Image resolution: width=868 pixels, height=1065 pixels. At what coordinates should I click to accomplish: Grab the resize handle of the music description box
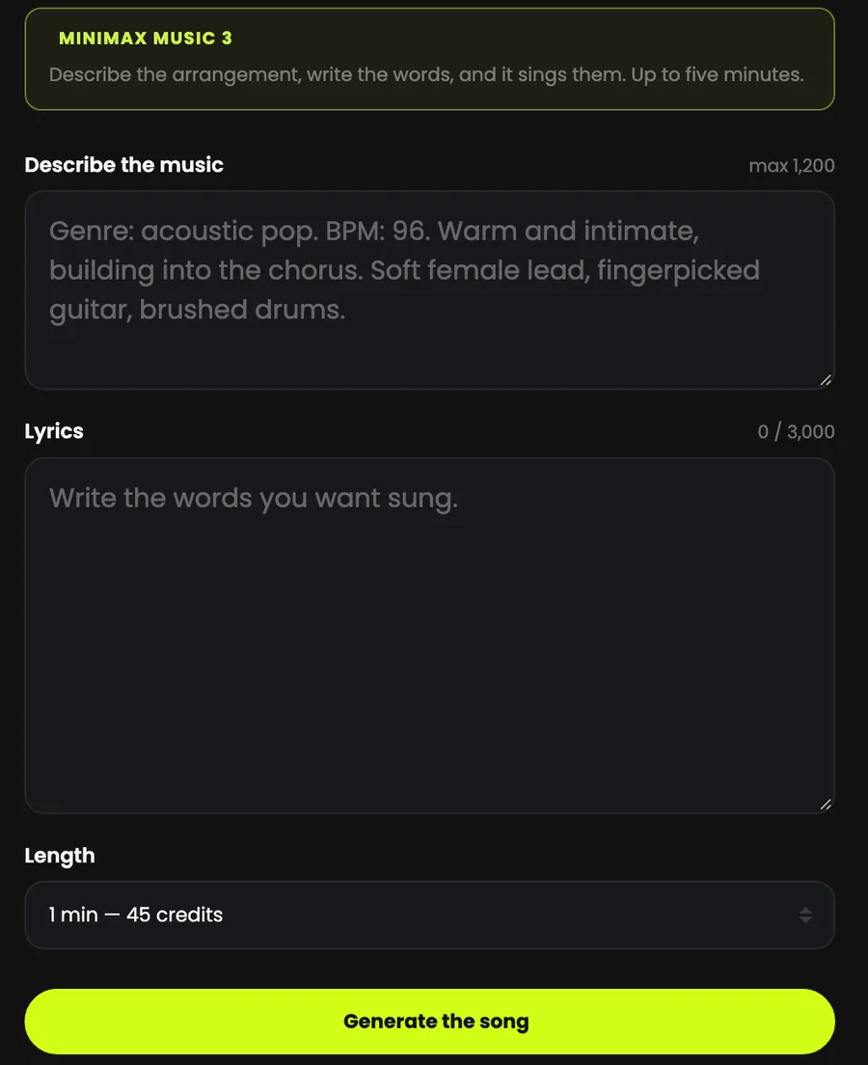826,380
